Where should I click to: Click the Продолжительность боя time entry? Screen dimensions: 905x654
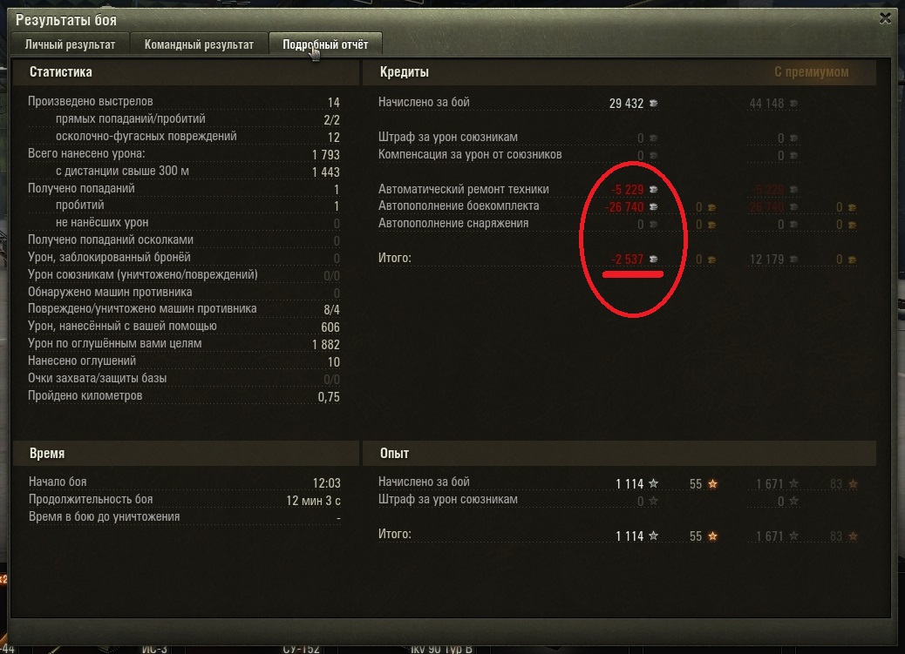[x=185, y=500]
